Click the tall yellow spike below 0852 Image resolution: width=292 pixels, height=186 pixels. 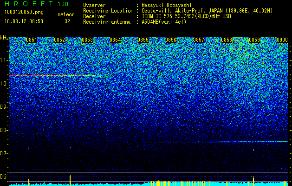[70, 180]
